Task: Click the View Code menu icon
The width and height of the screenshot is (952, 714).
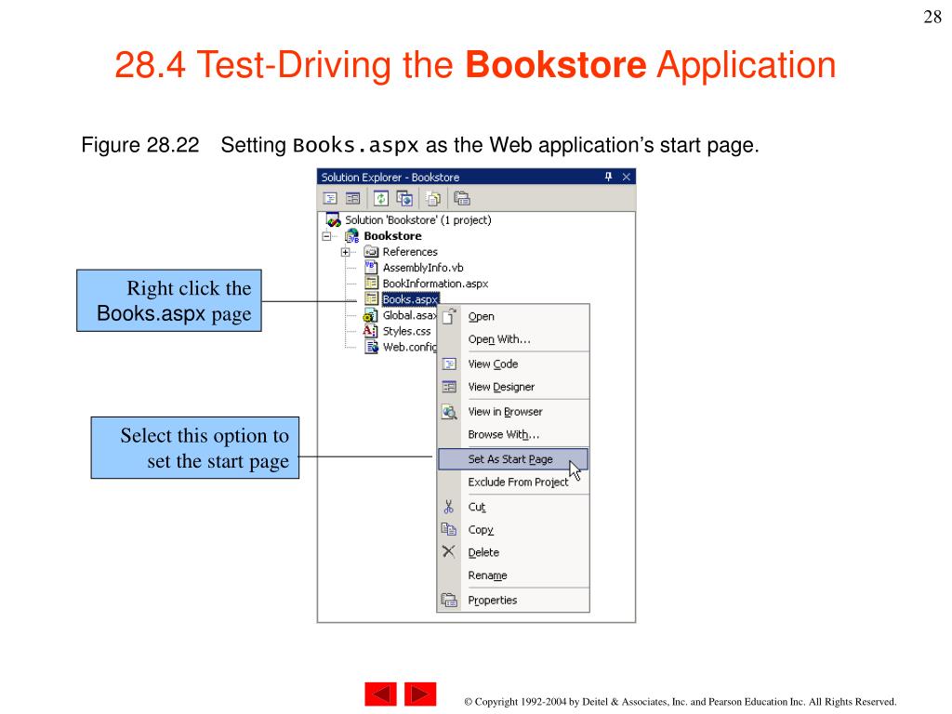Action: point(449,364)
